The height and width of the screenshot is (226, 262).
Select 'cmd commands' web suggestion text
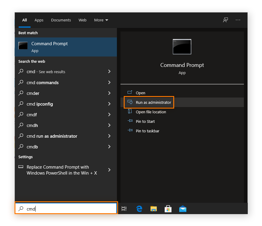point(43,83)
